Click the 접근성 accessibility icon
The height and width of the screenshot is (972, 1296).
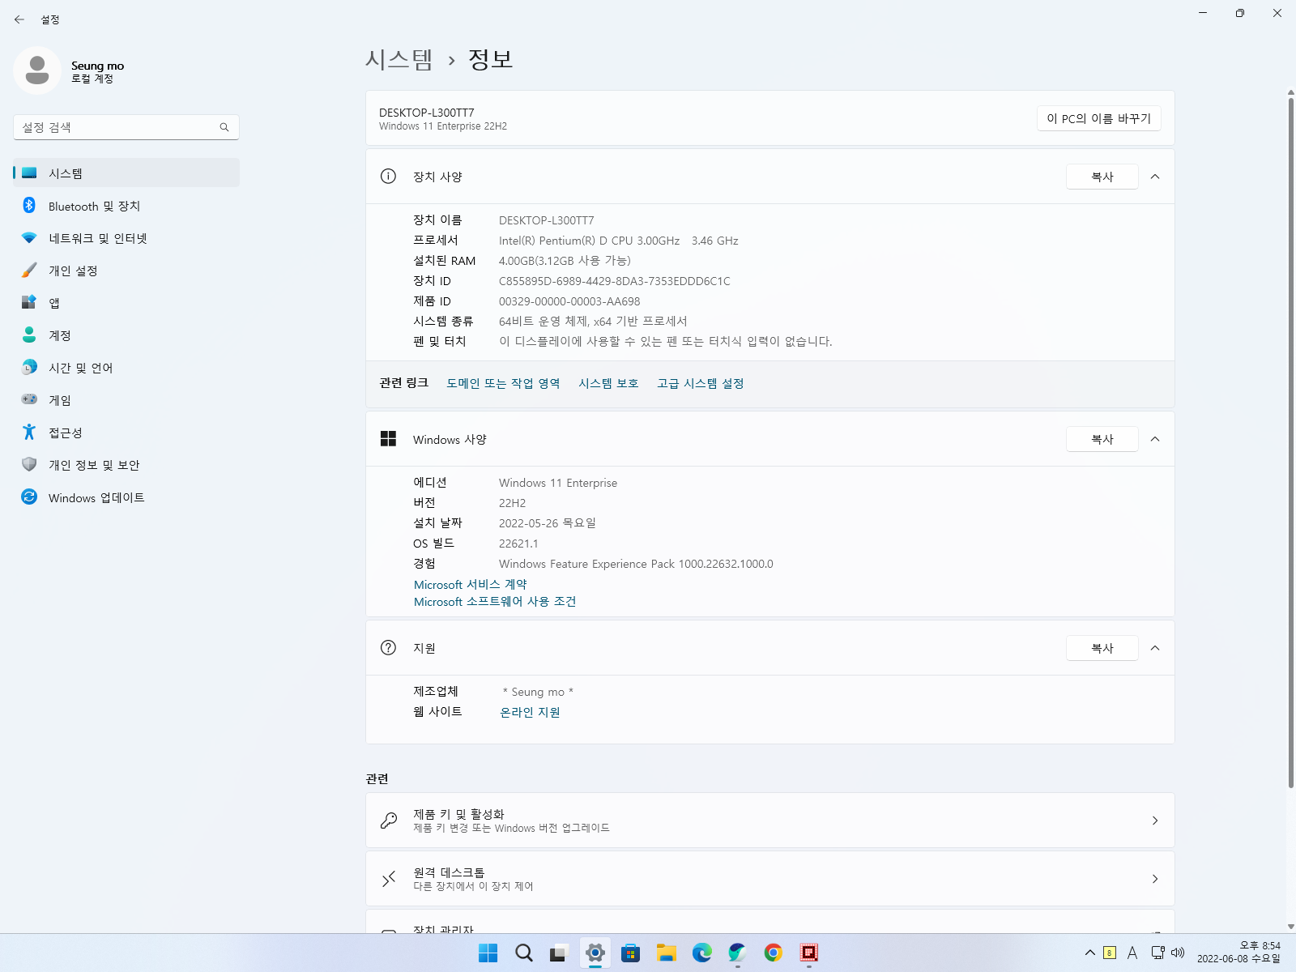[x=29, y=432]
